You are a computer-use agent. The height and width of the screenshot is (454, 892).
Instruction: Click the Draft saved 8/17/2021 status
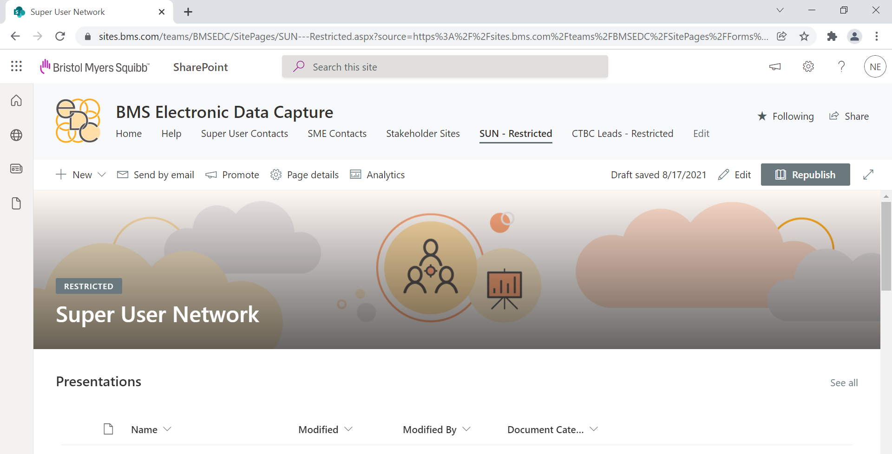[658, 175]
